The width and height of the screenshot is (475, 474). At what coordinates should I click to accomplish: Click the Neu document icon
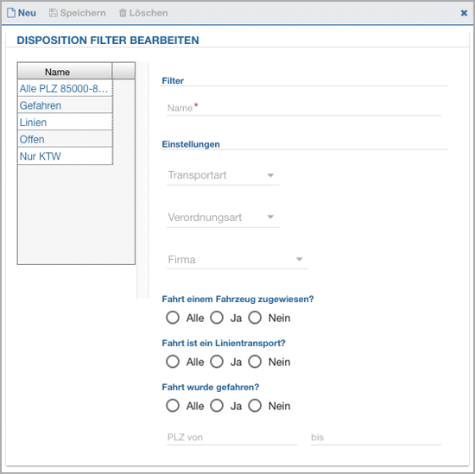tap(11, 13)
